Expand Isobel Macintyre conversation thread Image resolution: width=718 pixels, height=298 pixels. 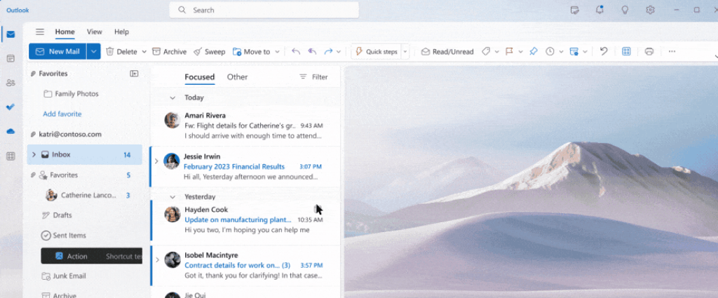pyautogui.click(x=157, y=259)
